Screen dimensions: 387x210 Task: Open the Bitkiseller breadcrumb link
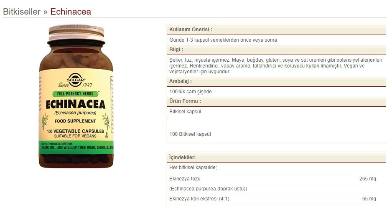click(22, 12)
